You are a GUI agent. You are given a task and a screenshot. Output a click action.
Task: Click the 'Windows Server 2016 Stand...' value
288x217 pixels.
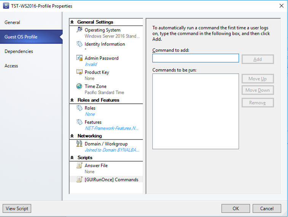(x=112, y=36)
